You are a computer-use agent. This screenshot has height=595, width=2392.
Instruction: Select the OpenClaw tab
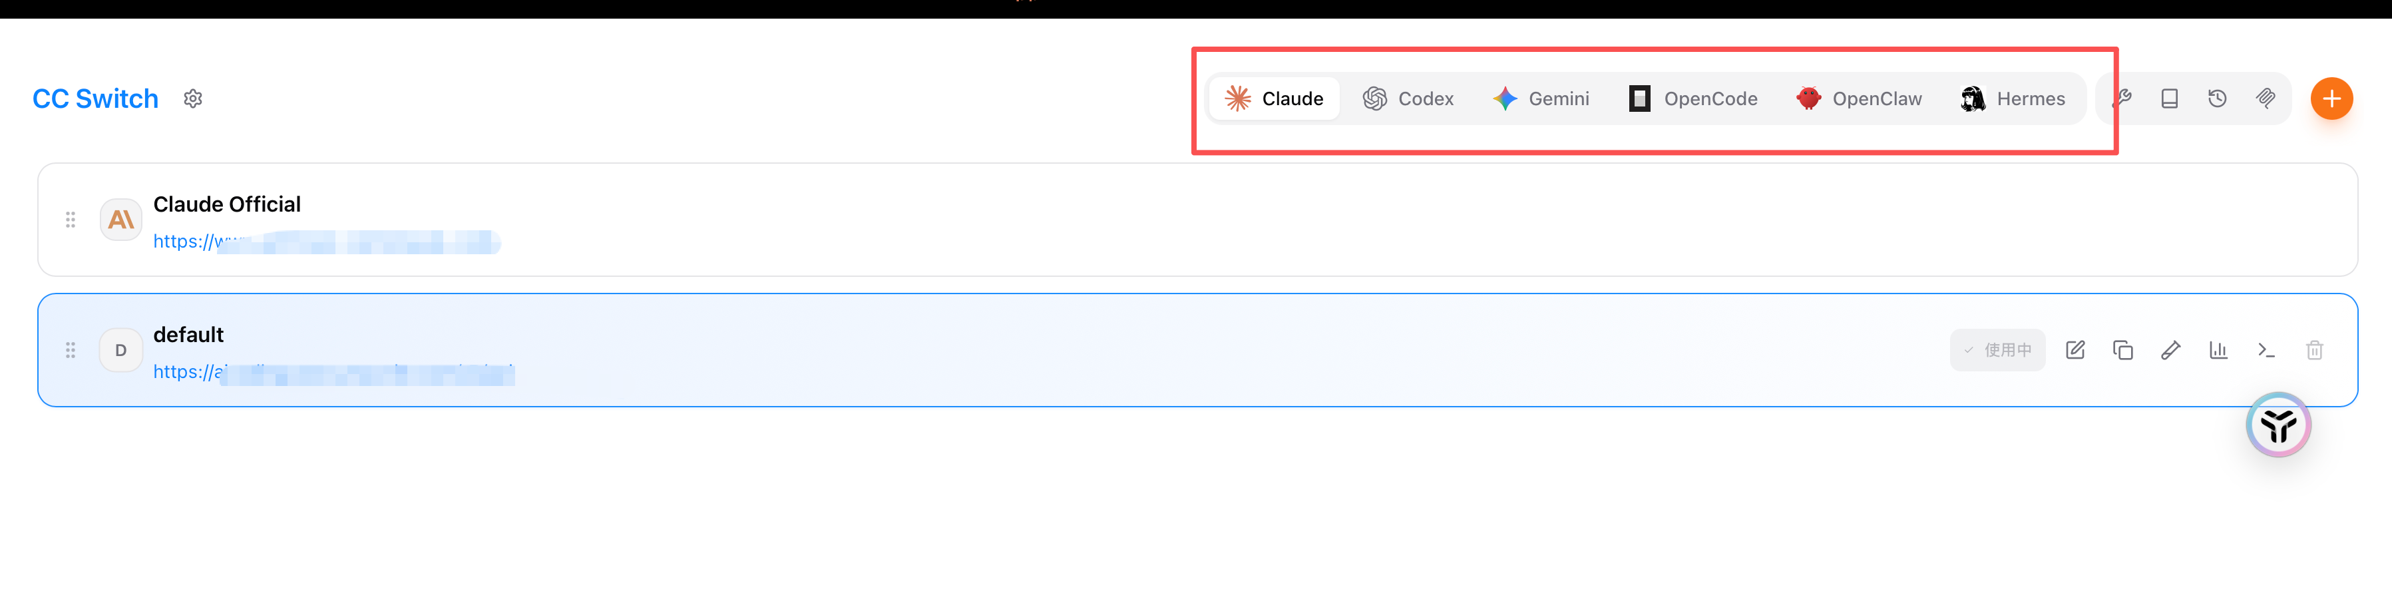1859,99
